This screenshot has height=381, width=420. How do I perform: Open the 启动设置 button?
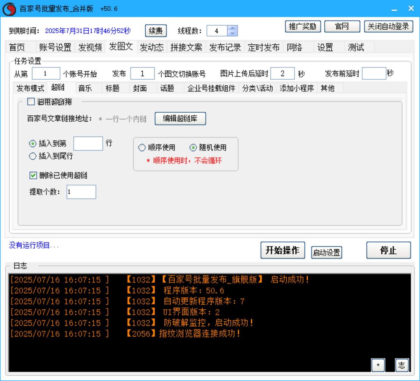coord(327,252)
